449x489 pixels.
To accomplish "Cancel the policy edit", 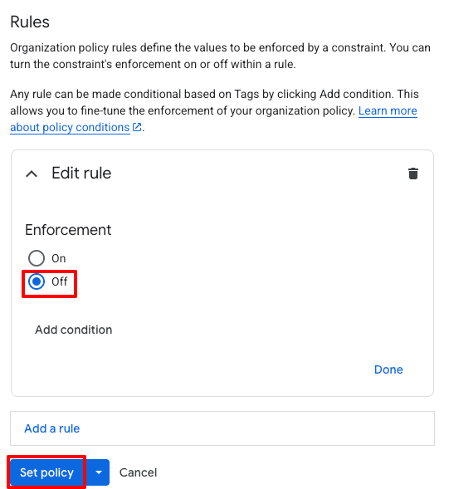I will coord(138,472).
